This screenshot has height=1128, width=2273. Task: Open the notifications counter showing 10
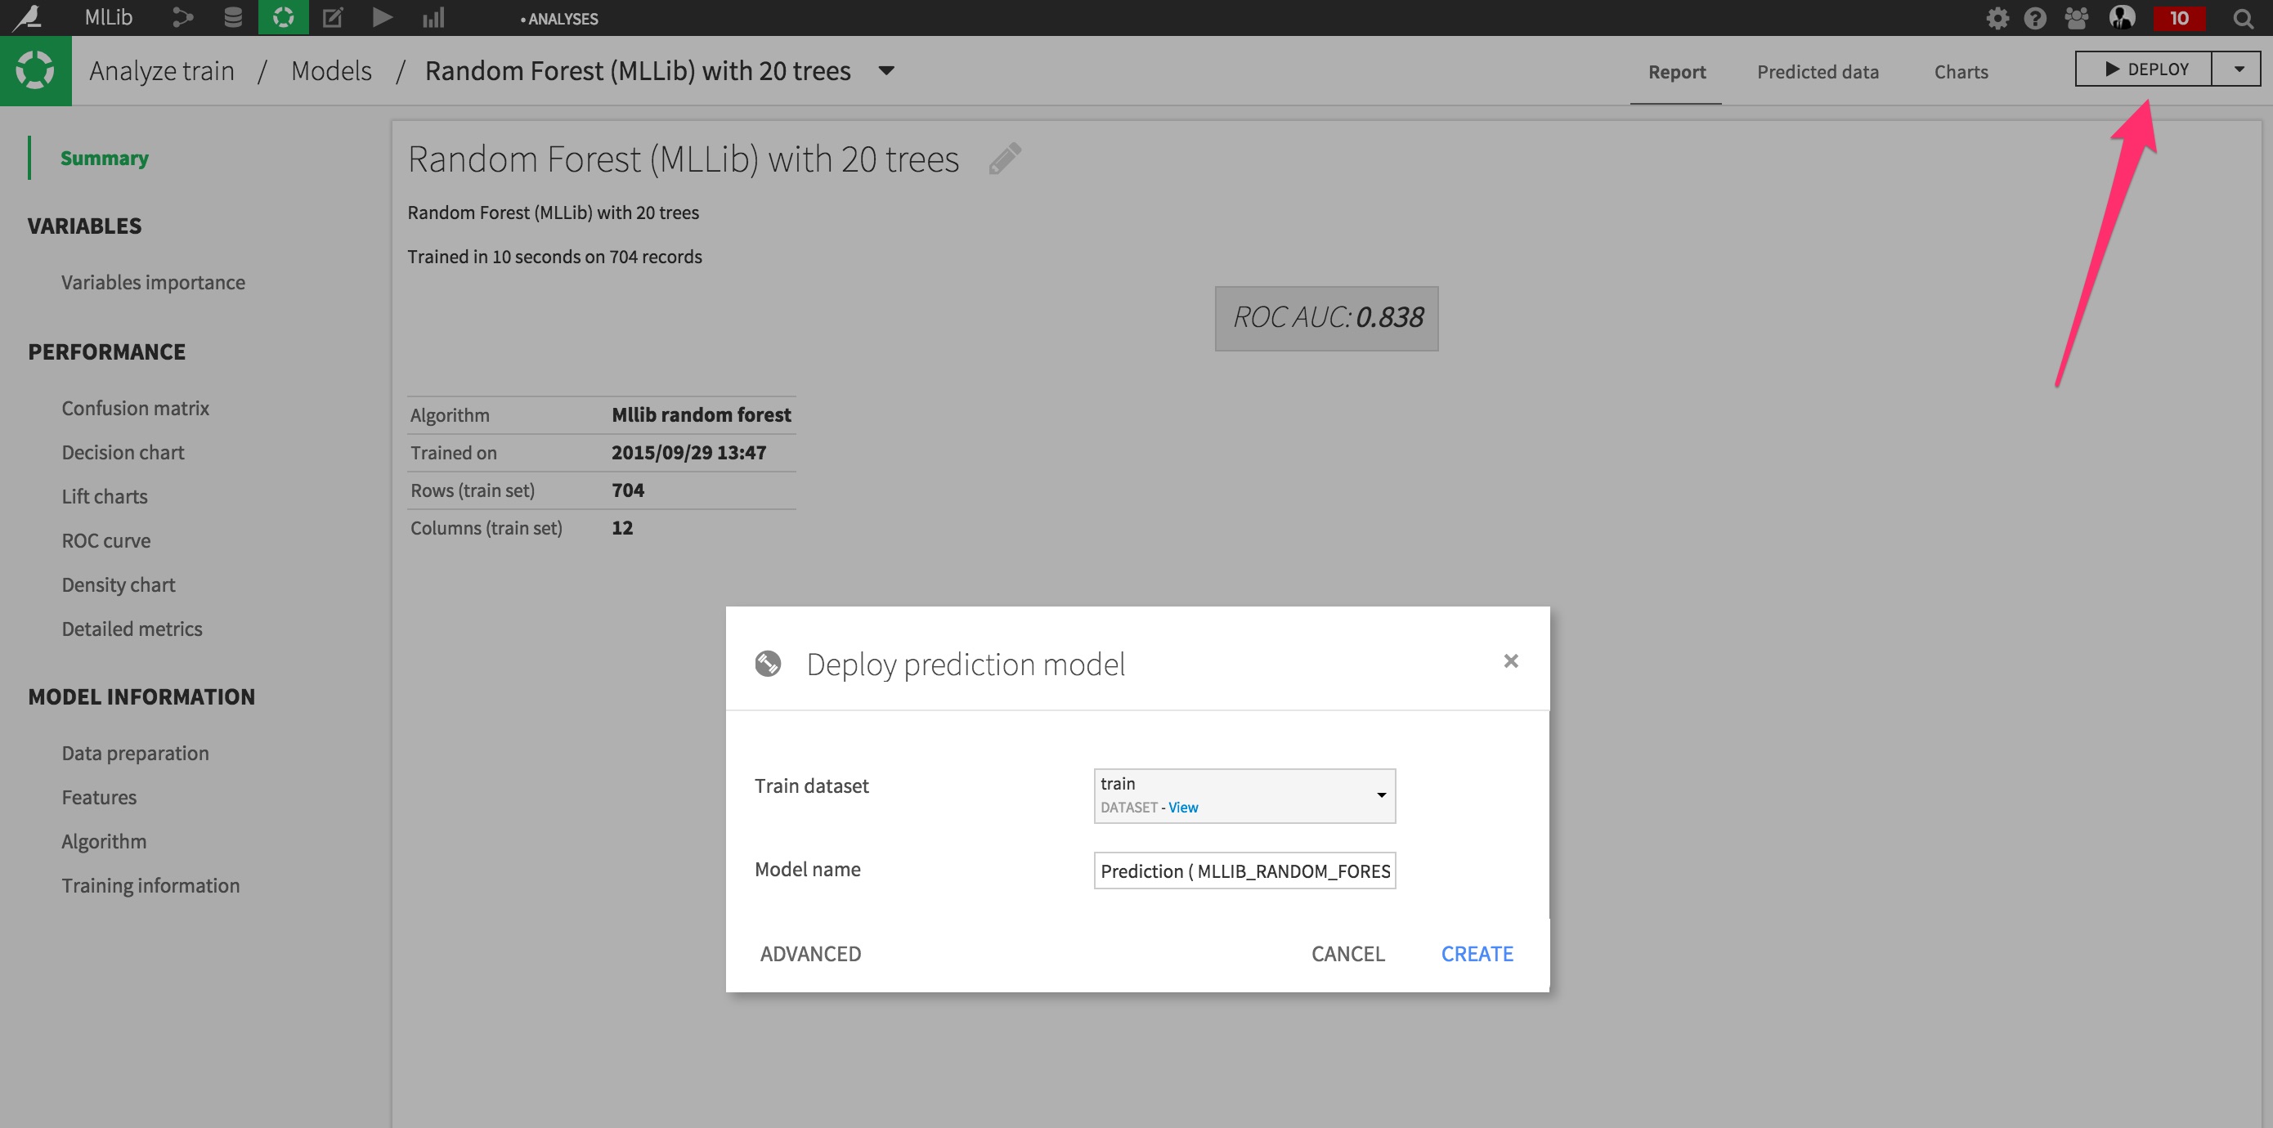click(x=2179, y=17)
